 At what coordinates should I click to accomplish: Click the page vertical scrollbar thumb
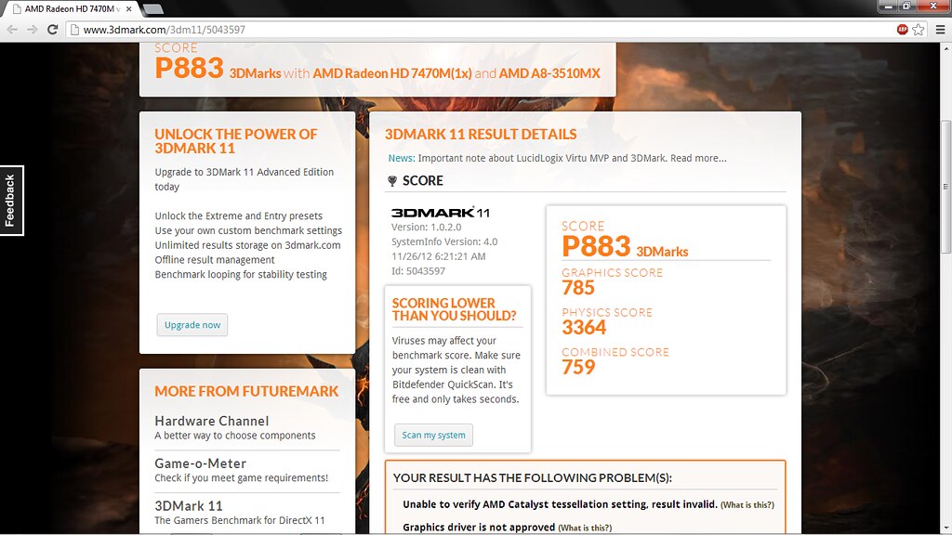945,187
